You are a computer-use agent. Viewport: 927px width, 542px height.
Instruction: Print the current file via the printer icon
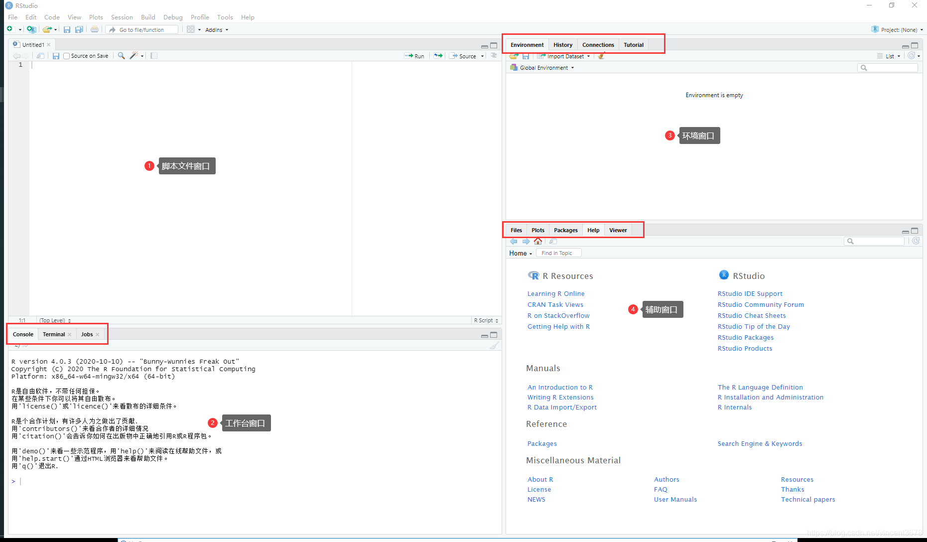pos(95,29)
